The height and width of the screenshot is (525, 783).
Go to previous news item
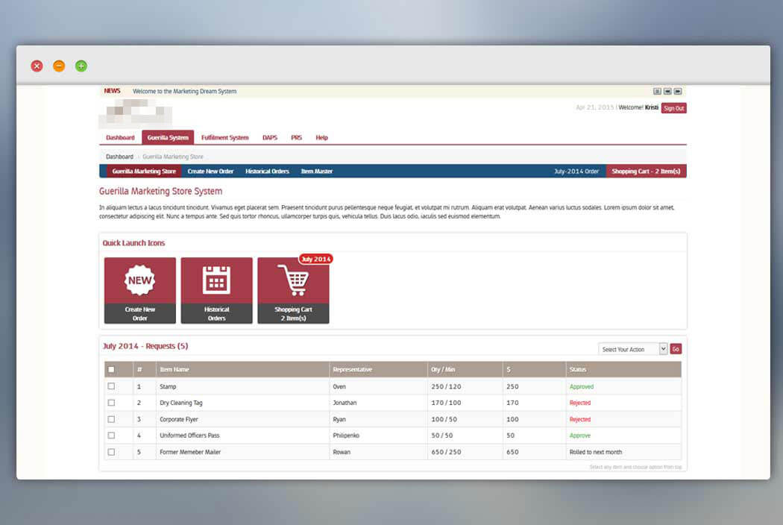point(667,92)
